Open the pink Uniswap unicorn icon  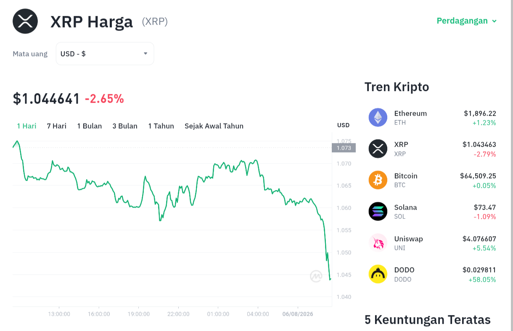378,242
